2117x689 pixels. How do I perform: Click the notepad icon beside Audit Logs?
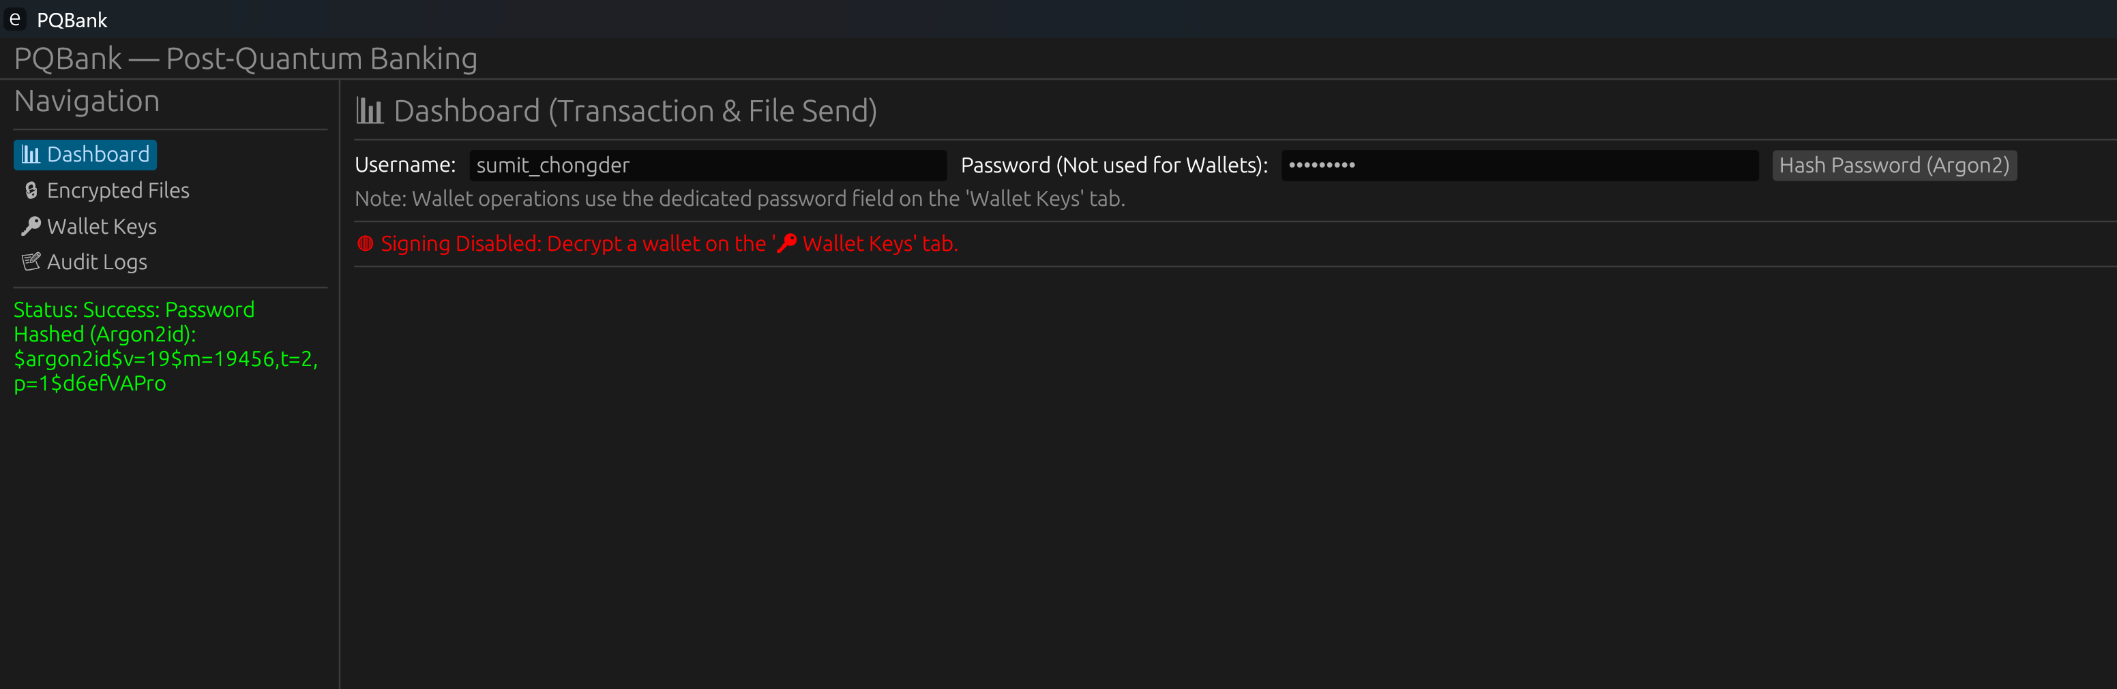[x=31, y=262]
